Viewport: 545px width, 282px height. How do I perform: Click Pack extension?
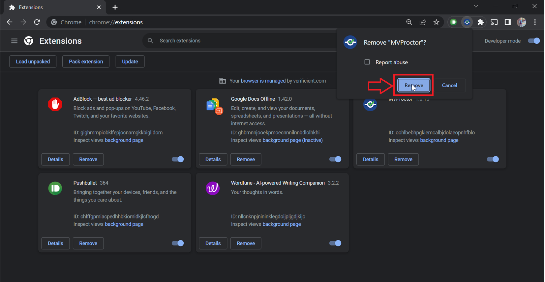86,62
